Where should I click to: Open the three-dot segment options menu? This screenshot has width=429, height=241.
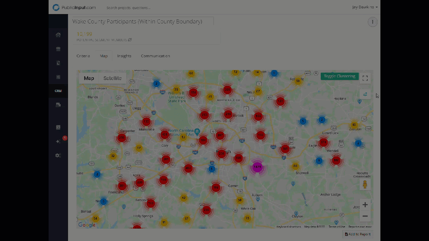click(372, 22)
